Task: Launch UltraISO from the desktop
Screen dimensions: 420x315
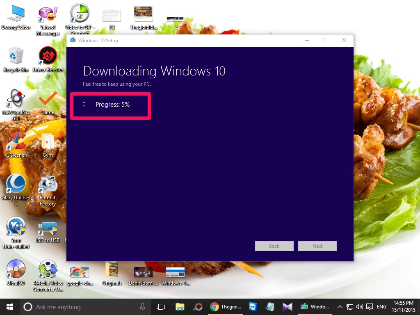Action: pyautogui.click(x=16, y=272)
